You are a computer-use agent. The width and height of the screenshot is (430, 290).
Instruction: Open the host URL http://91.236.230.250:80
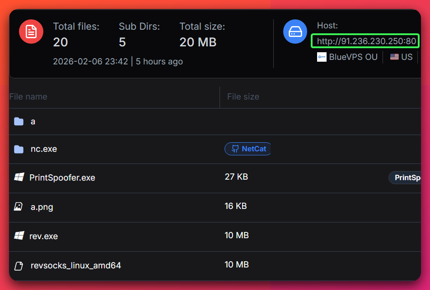tap(366, 41)
